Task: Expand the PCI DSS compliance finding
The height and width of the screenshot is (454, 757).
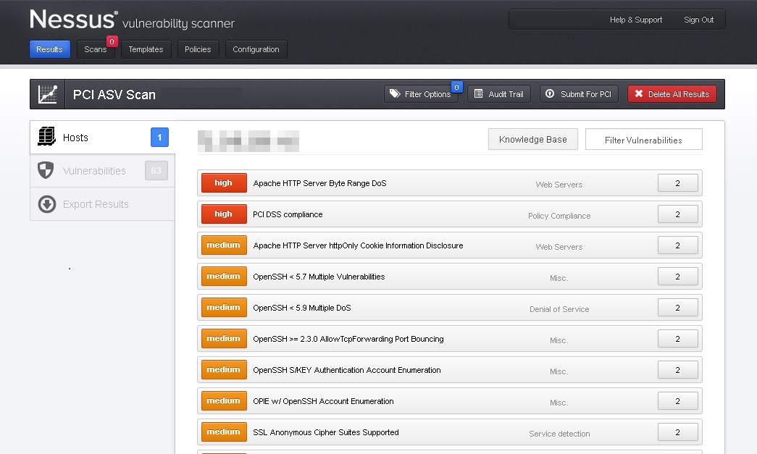Action: (288, 215)
